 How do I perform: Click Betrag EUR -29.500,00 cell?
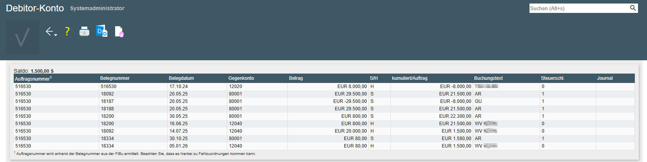coord(350,101)
